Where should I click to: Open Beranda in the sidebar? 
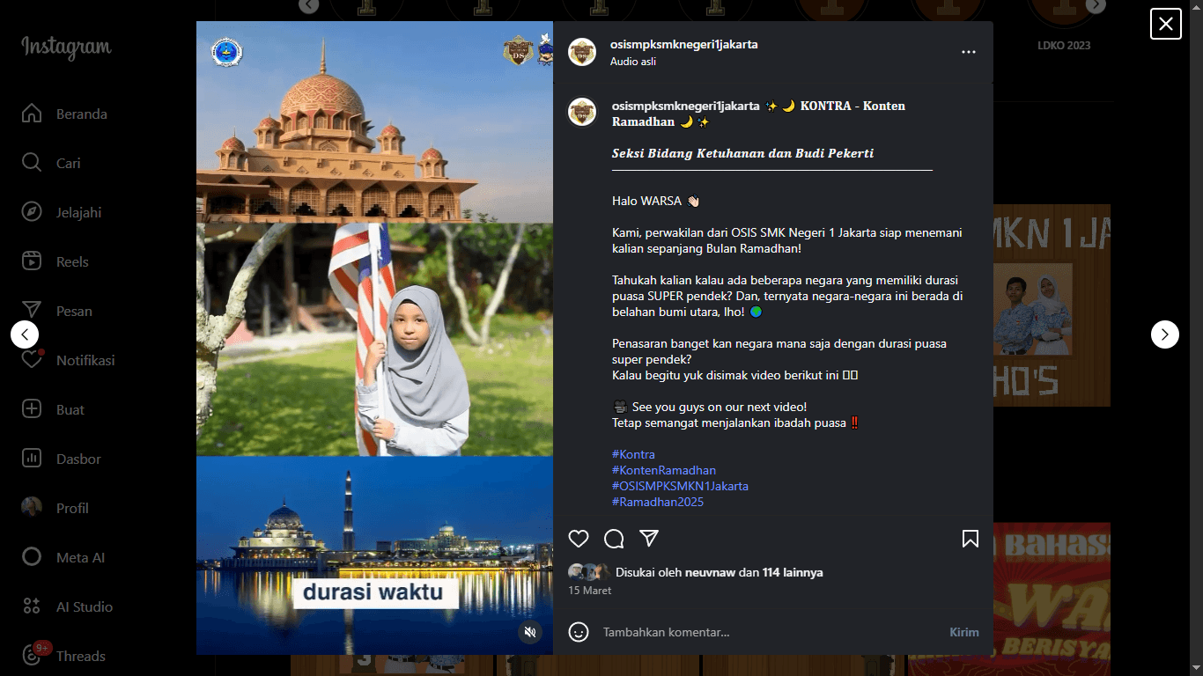(x=66, y=114)
